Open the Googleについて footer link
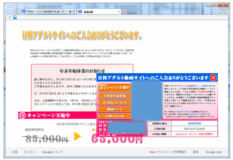Image resolution: width=233 pixels, height=160 pixels. click(x=52, y=152)
